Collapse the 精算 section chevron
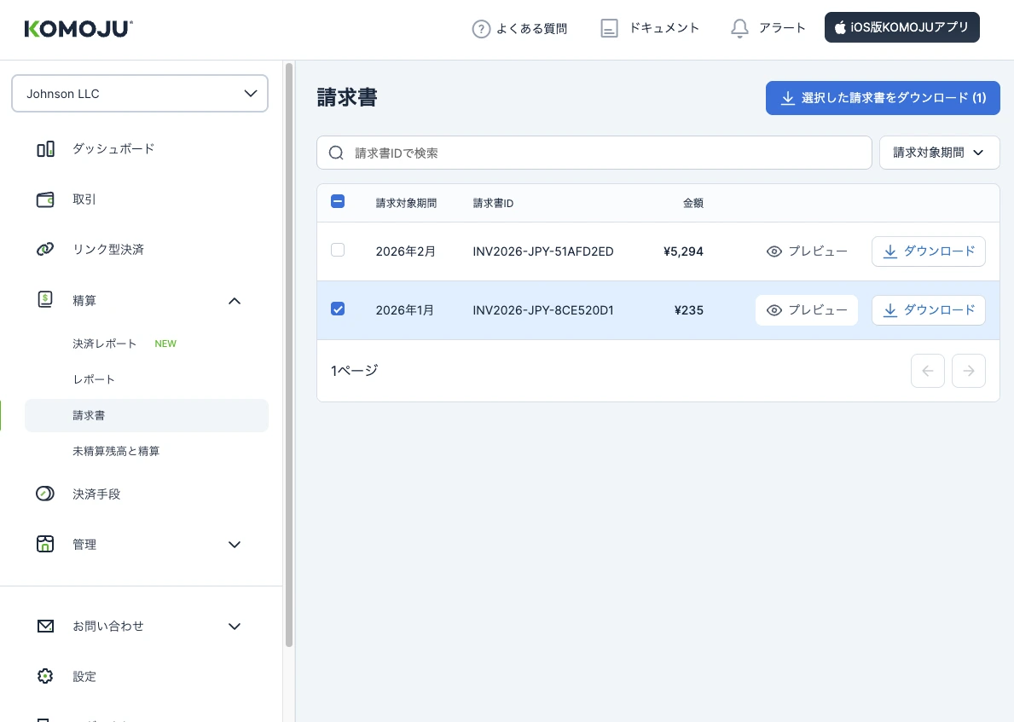This screenshot has width=1014, height=722. coord(235,301)
